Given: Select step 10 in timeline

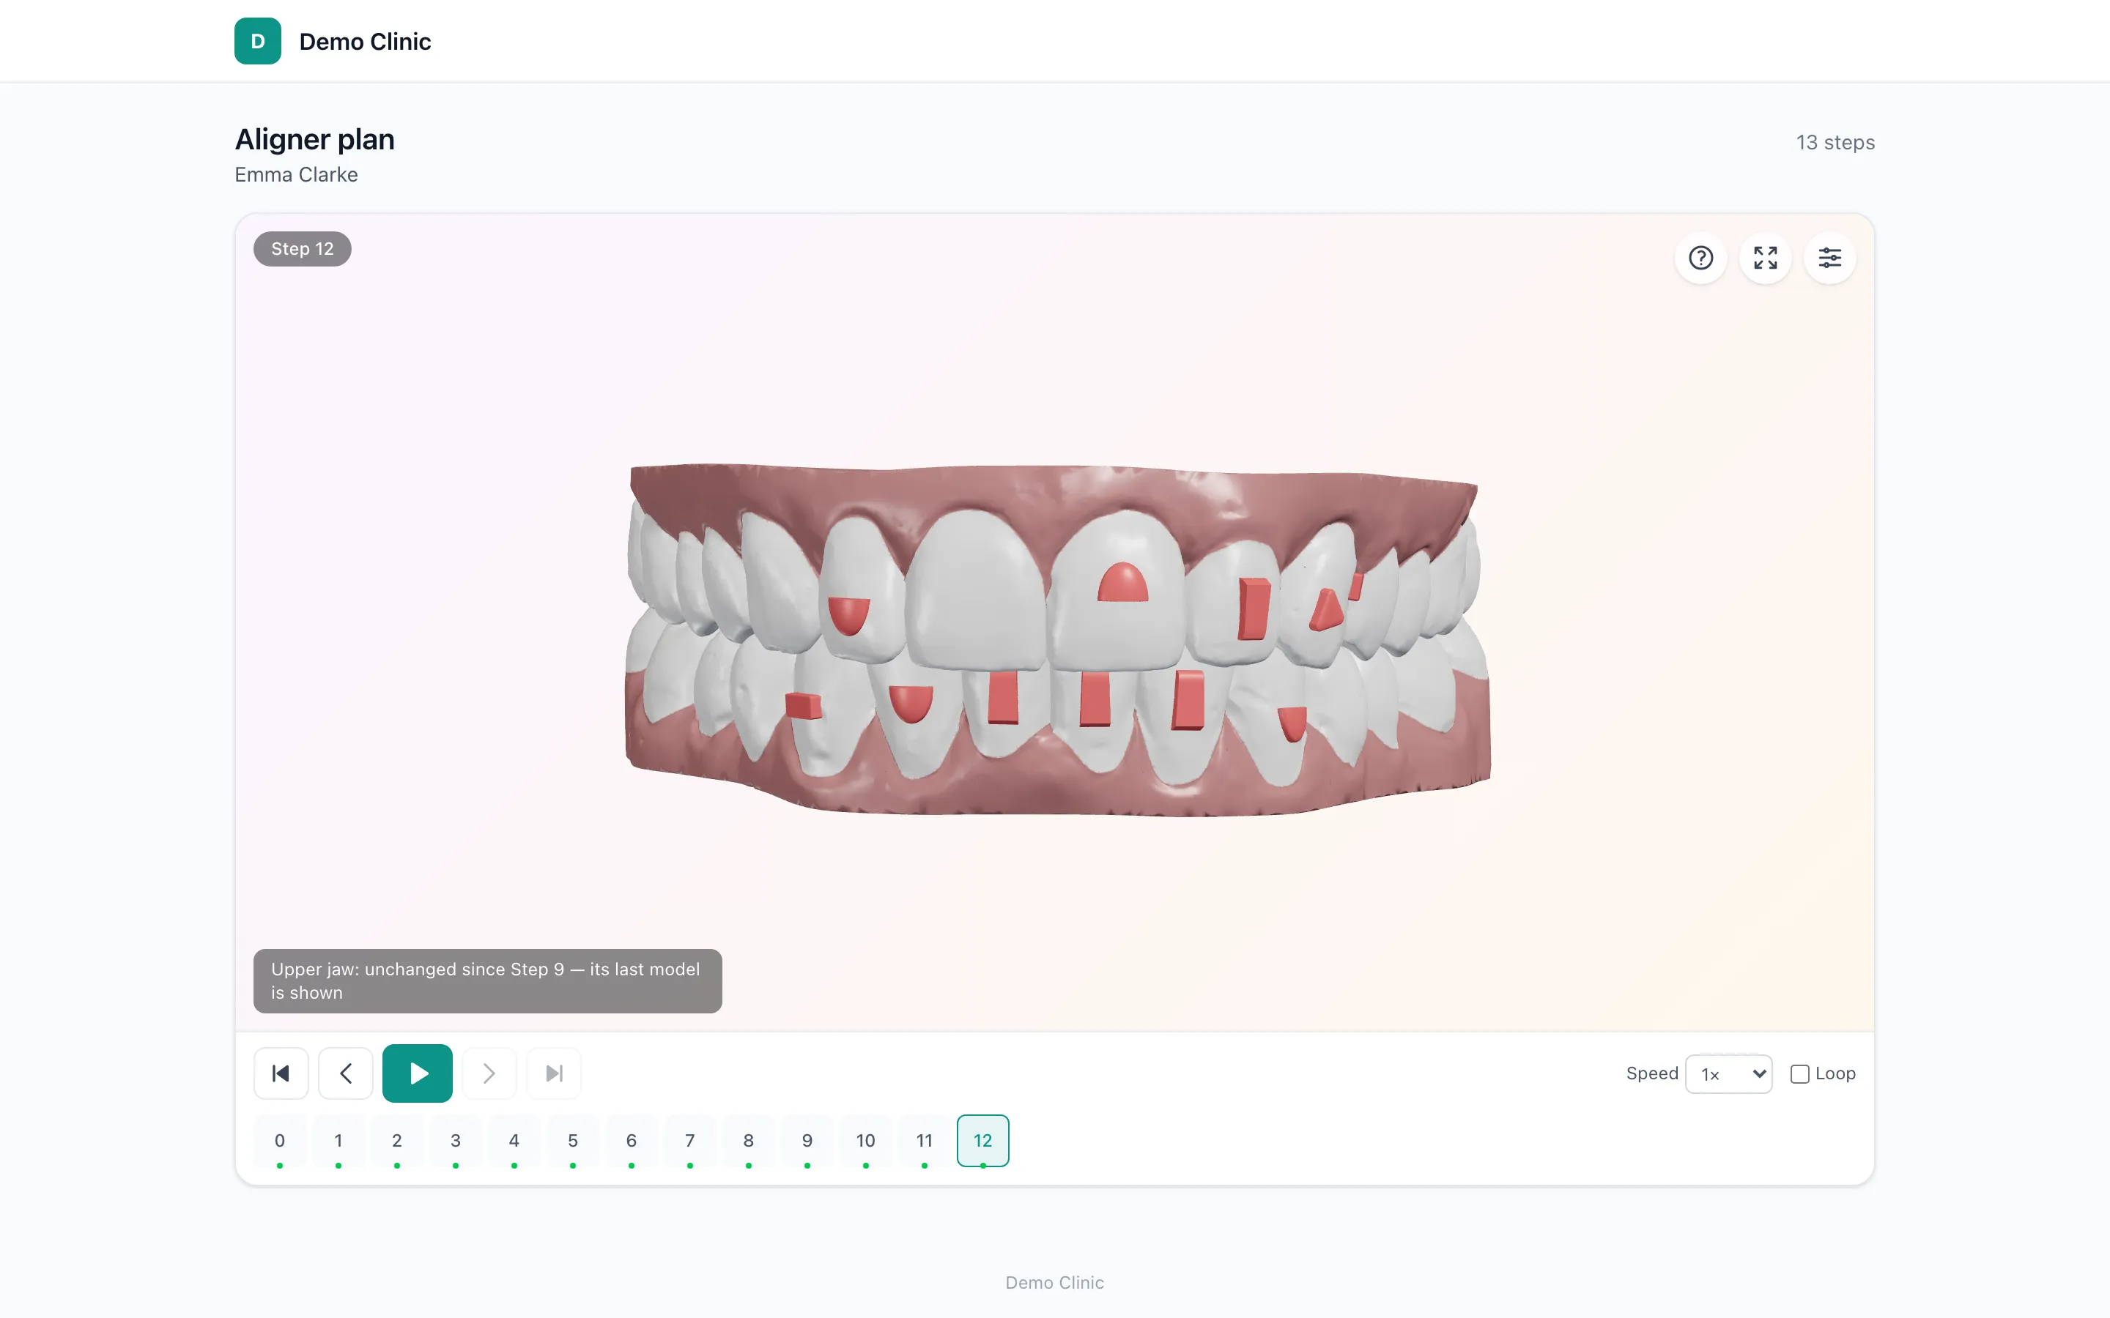Looking at the screenshot, I should (x=866, y=1141).
